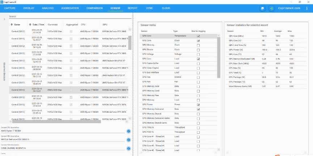Check the GPU PCIE Tx logging box
The image size is (313, 156).
[198, 132]
